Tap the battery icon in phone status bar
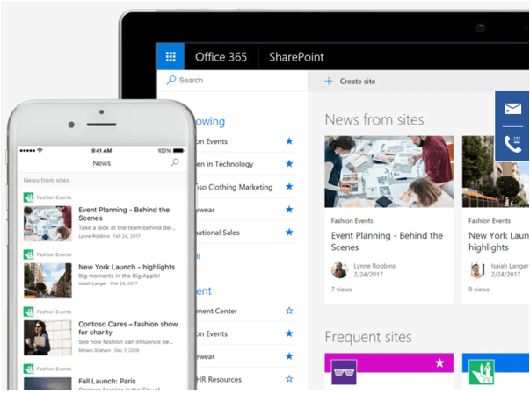Screen dimensions: 530x394 pos(178,150)
